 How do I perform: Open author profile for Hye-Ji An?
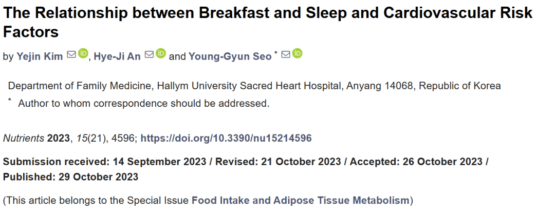pyautogui.click(x=117, y=56)
